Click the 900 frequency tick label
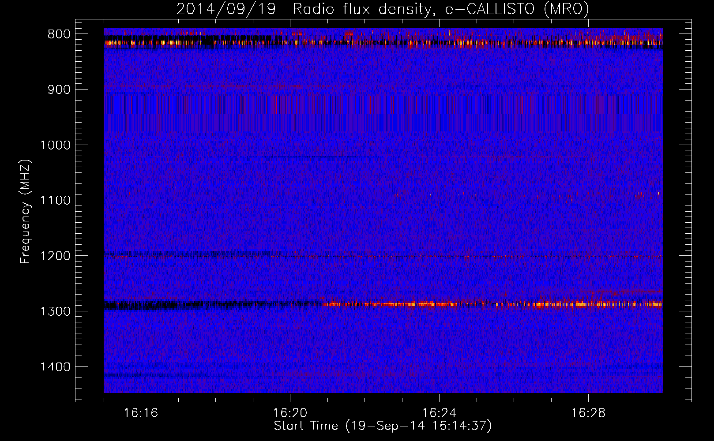Viewport: 714px width, 441px height. click(x=59, y=90)
